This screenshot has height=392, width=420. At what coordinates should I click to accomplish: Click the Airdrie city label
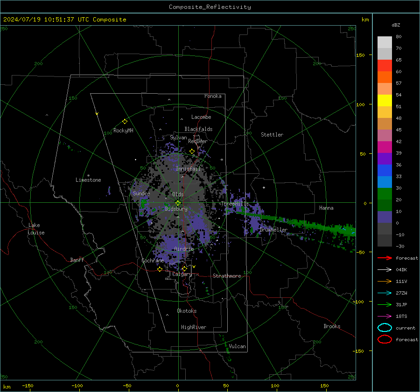coord(184,249)
